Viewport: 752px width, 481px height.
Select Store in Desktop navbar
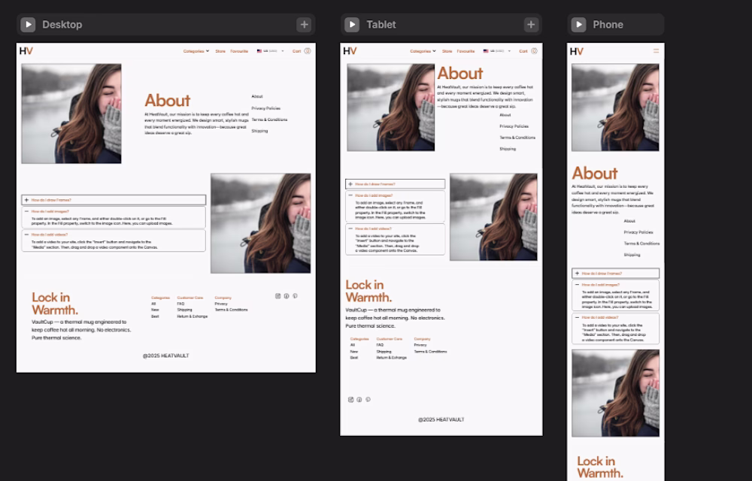click(220, 51)
